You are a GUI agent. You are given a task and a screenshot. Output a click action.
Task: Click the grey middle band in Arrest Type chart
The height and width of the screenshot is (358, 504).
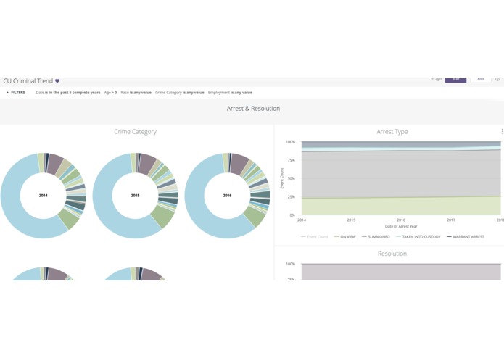tap(401, 174)
